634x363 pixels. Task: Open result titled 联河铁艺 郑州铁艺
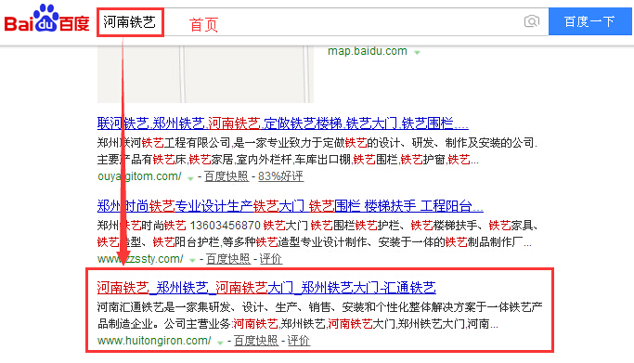tap(282, 123)
